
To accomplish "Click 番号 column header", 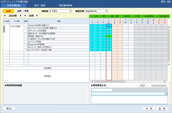I will tap(26, 21).
